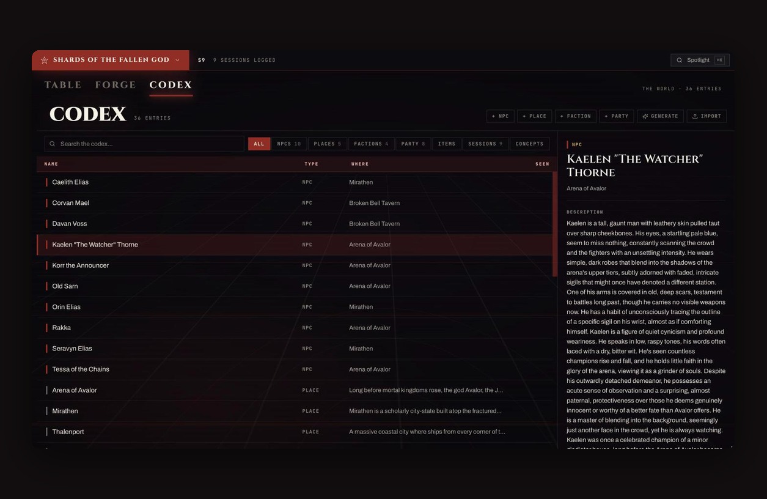Add a new Faction entry
The width and height of the screenshot is (767, 499).
(576, 116)
